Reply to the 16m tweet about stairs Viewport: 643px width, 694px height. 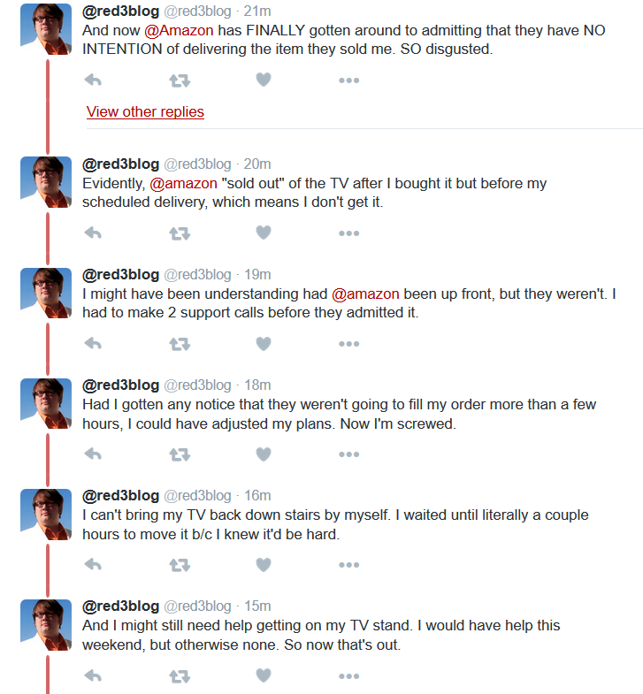(93, 564)
